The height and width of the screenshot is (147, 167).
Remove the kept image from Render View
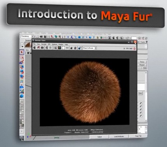[x=75, y=48]
